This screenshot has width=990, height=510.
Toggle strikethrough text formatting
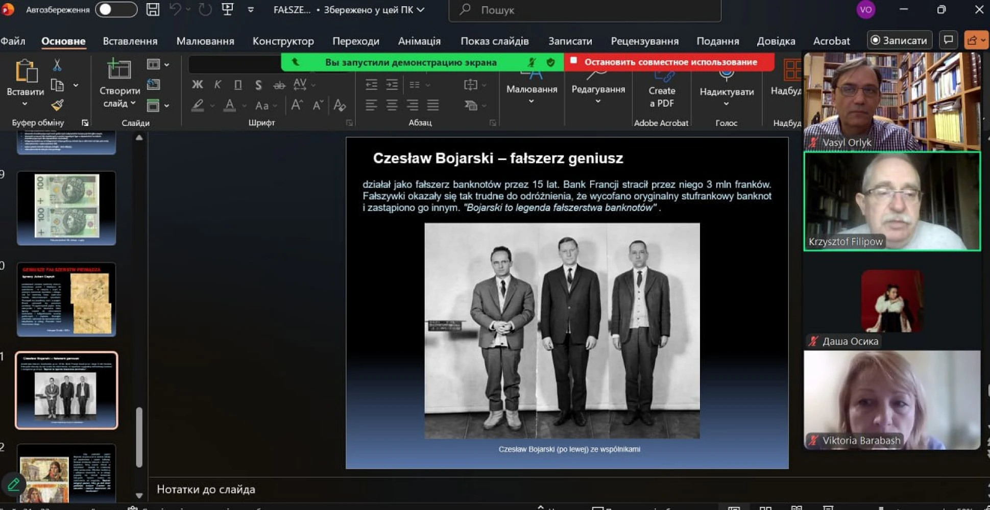pos(279,85)
